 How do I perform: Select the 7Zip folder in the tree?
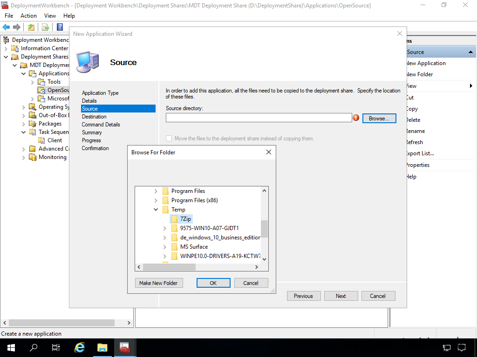(x=185, y=219)
